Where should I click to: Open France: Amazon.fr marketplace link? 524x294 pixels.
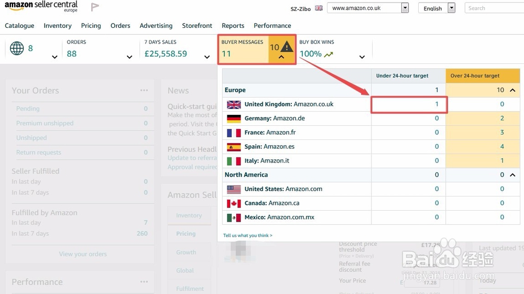click(270, 132)
